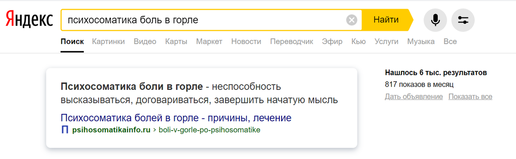Switch to the Картинки tab
The image size is (516, 159).
tap(108, 42)
